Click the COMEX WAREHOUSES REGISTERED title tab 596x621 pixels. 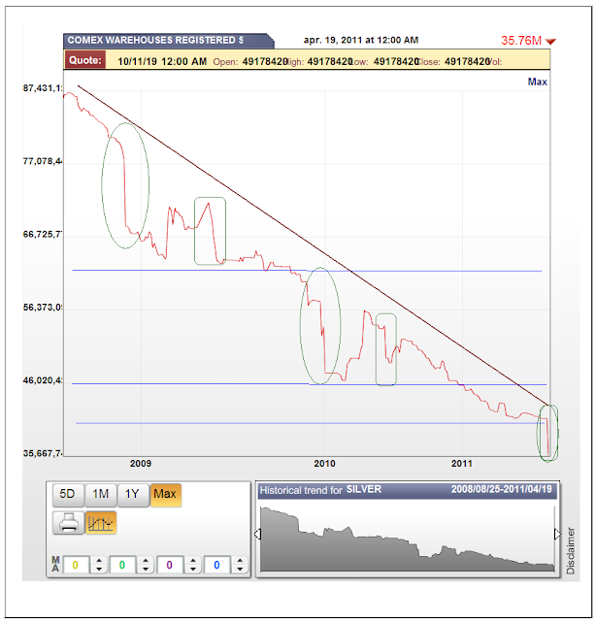tap(168, 41)
